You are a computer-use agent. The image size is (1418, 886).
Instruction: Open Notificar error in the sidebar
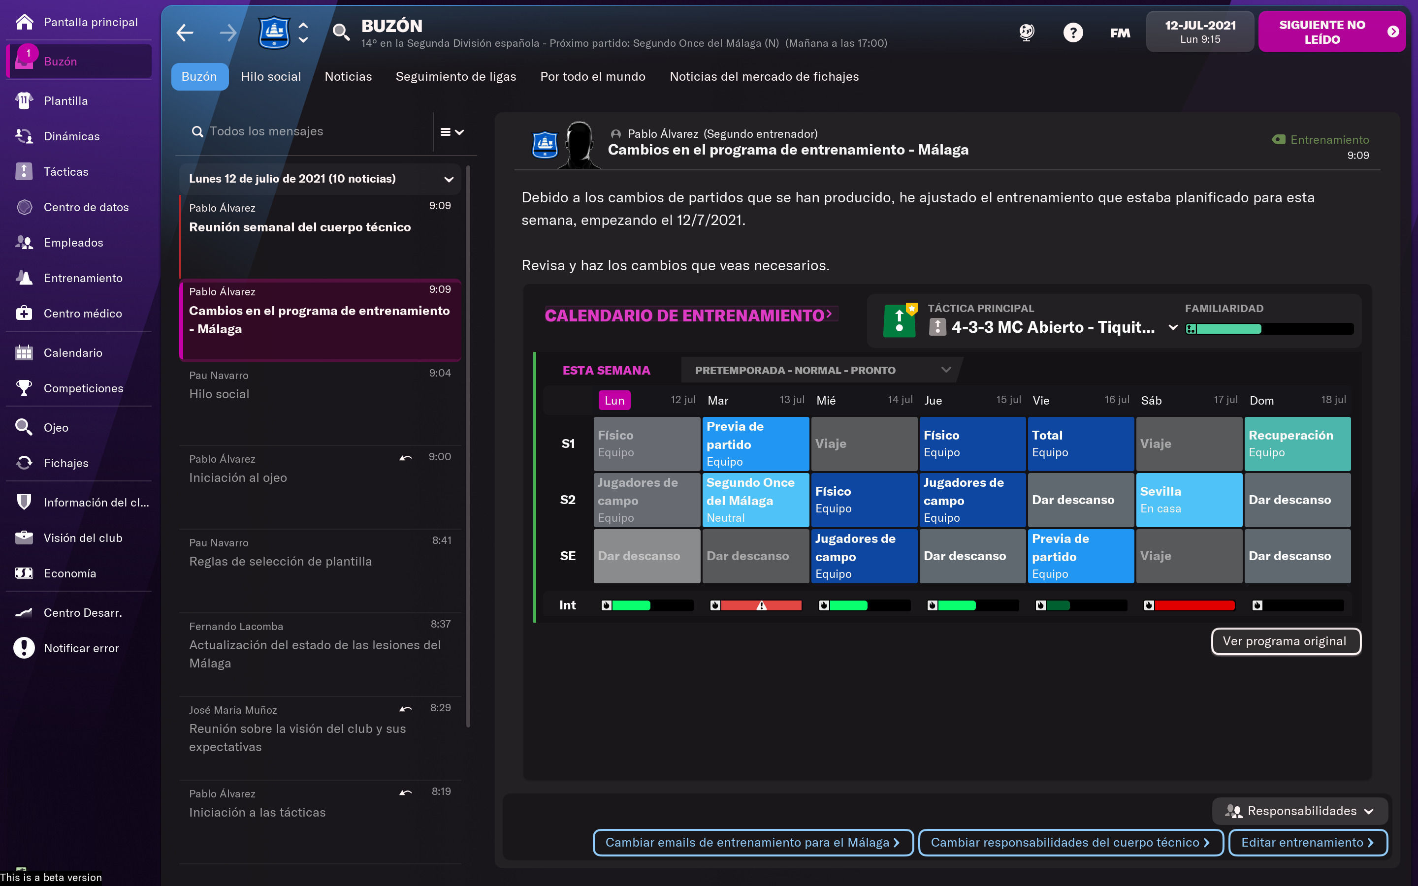pos(81,648)
